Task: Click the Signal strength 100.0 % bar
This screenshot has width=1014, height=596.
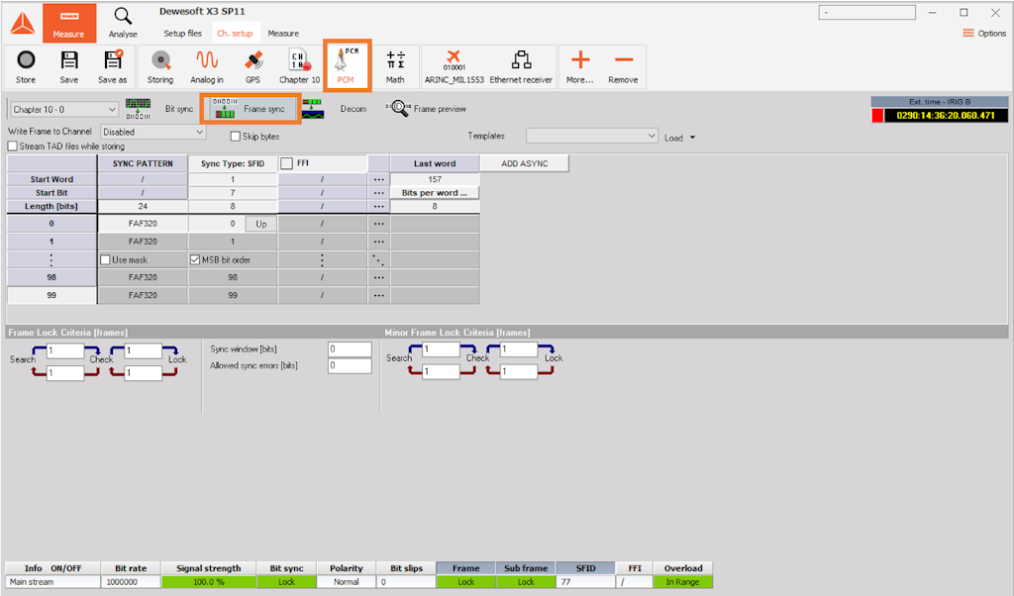Action: (209, 582)
